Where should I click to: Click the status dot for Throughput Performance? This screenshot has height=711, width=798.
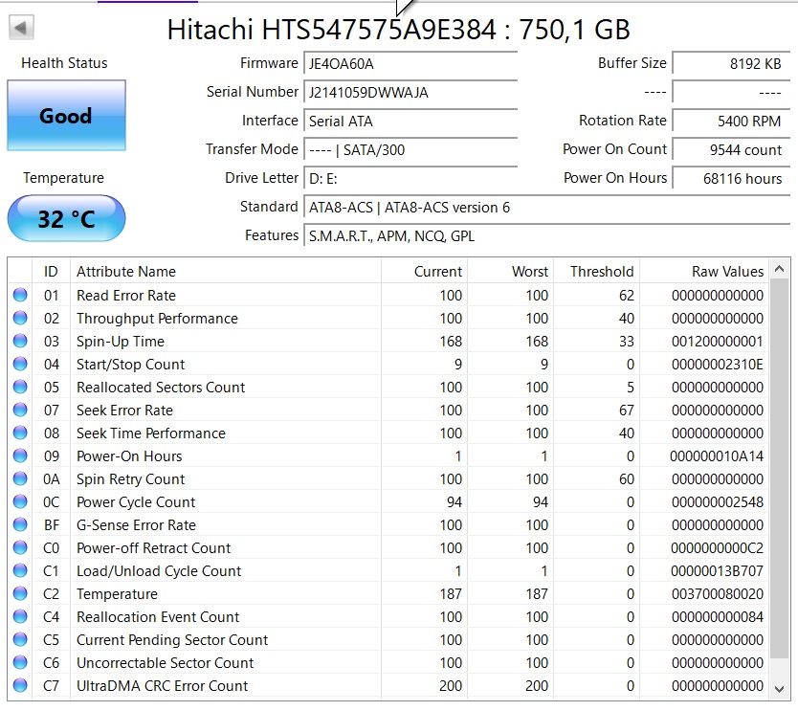[x=20, y=318]
